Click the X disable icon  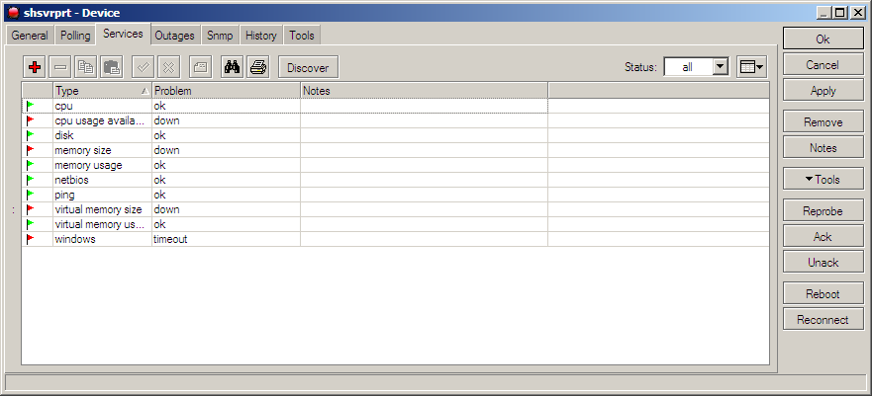168,67
